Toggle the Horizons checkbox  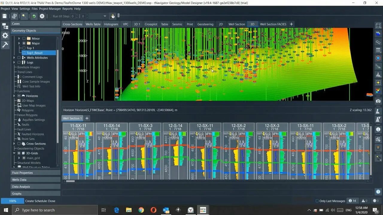pyautogui.click(x=19, y=96)
